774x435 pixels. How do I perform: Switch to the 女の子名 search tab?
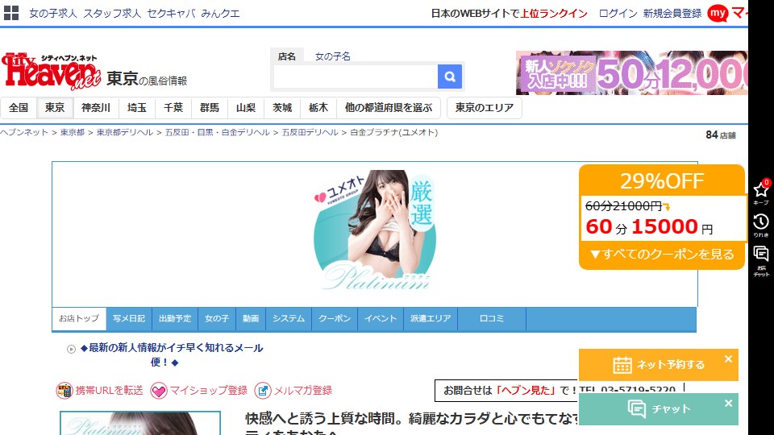333,56
